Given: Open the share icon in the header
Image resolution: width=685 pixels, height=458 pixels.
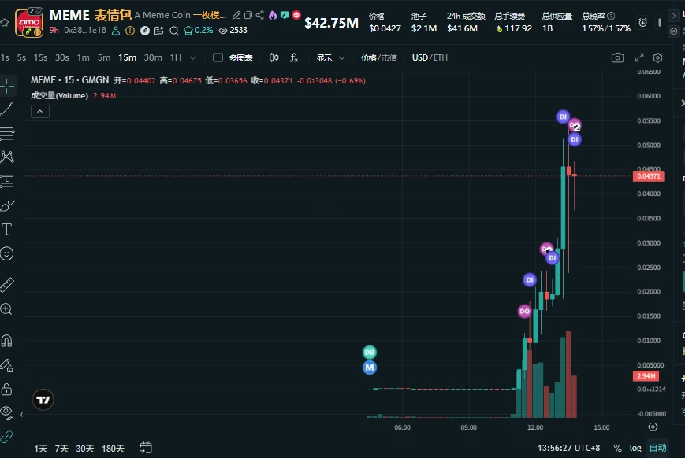Looking at the screenshot, I should [x=260, y=15].
